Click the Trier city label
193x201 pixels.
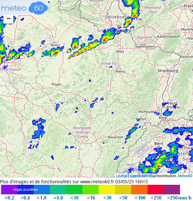point(139,19)
